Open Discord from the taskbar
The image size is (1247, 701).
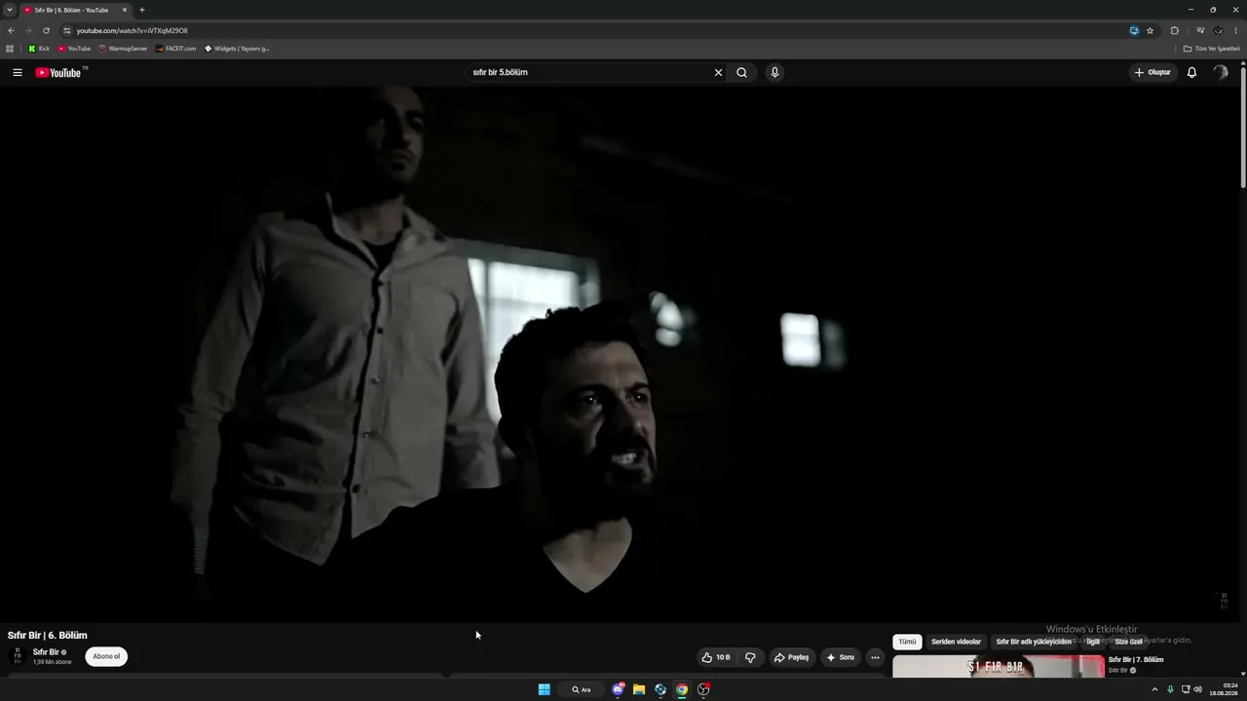tap(618, 689)
